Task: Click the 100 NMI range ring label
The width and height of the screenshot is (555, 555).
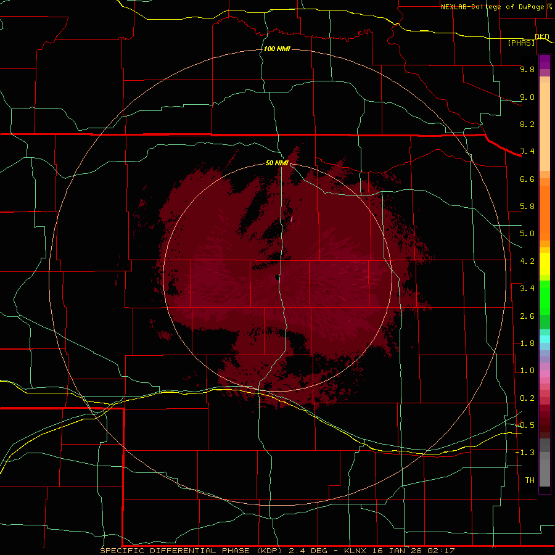Action: 277,49
